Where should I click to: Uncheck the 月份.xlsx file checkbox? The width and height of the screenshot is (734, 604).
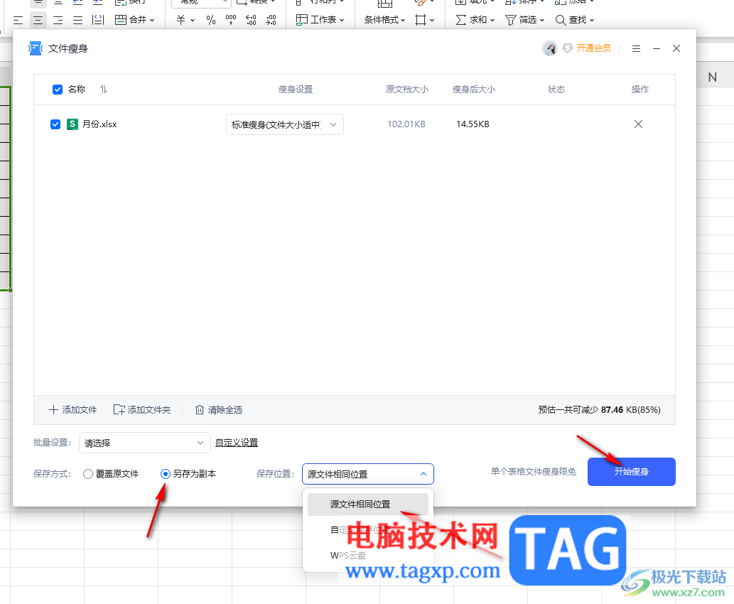coord(55,124)
